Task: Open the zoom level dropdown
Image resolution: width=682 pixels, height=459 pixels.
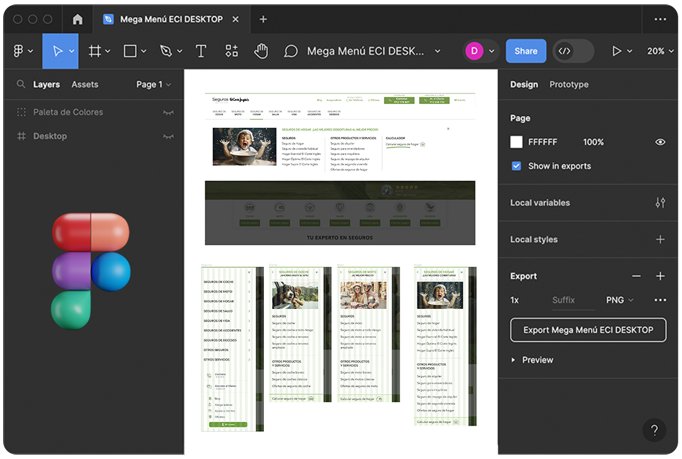Action: [x=659, y=50]
